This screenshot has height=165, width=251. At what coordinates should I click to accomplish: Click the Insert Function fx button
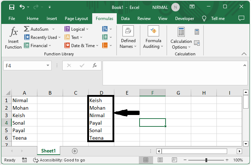[x=13, y=38]
